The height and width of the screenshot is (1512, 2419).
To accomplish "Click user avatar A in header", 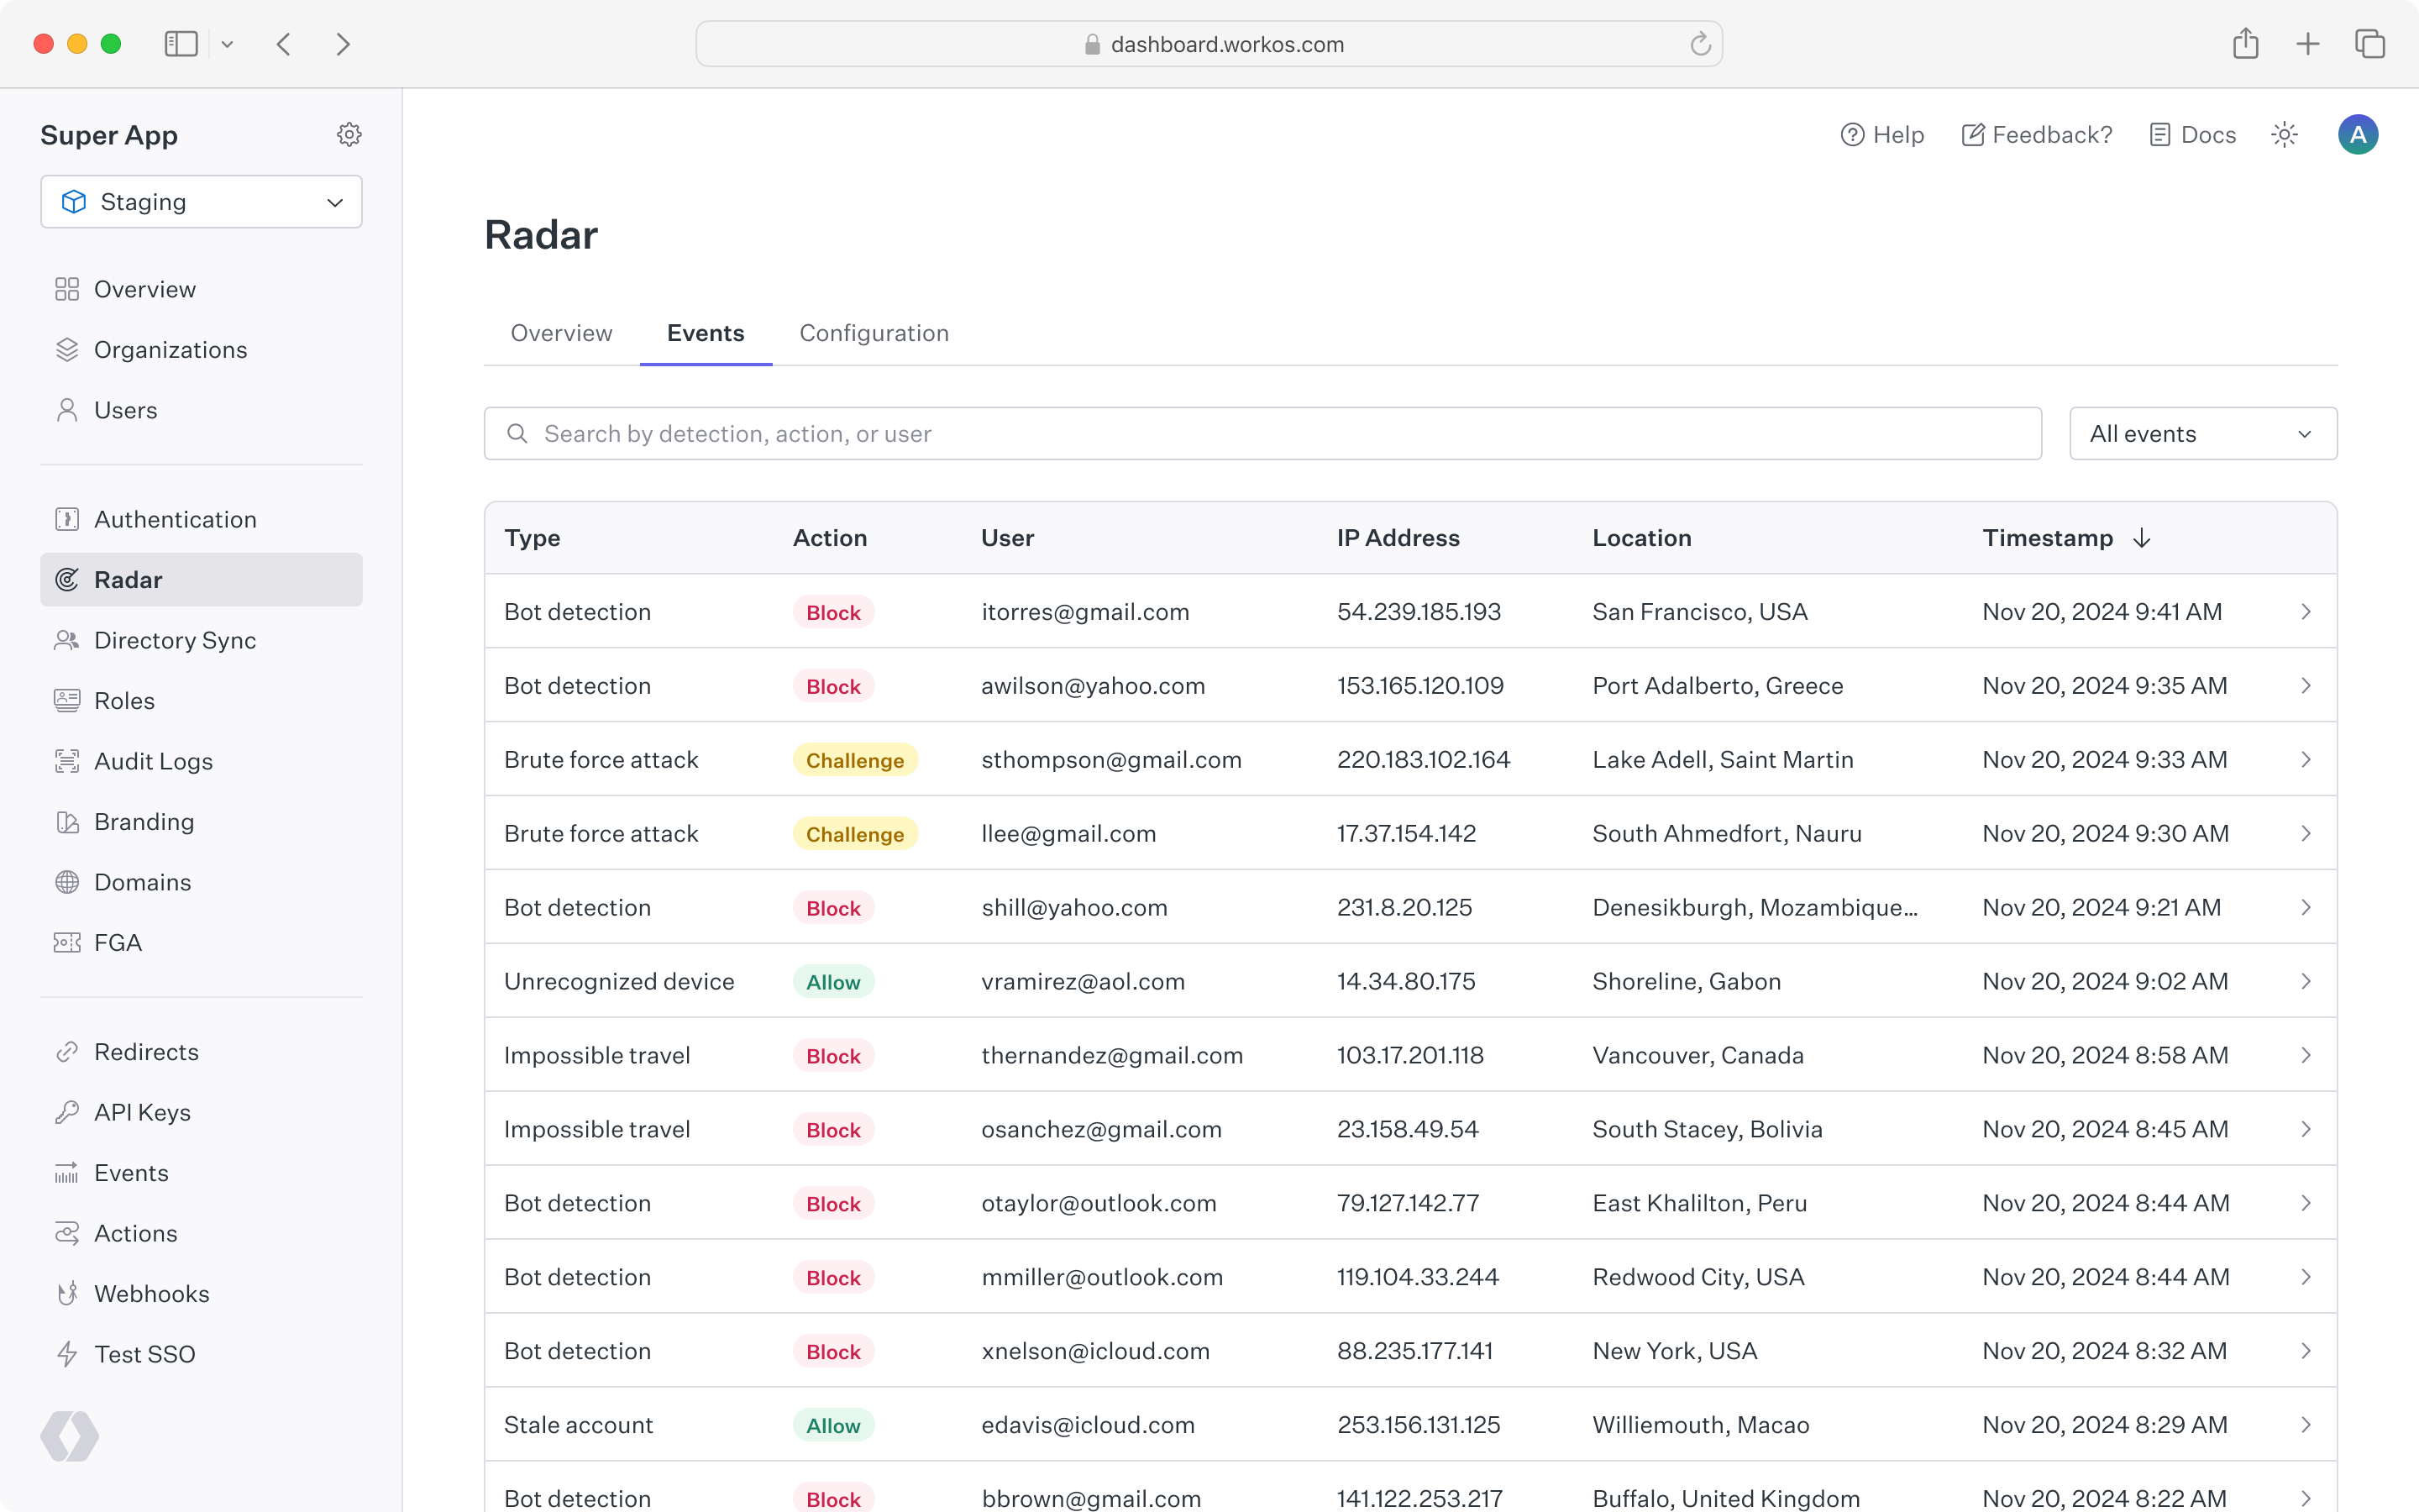I will [2357, 135].
